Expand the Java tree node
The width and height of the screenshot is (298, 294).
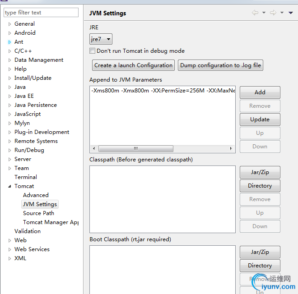(9, 87)
